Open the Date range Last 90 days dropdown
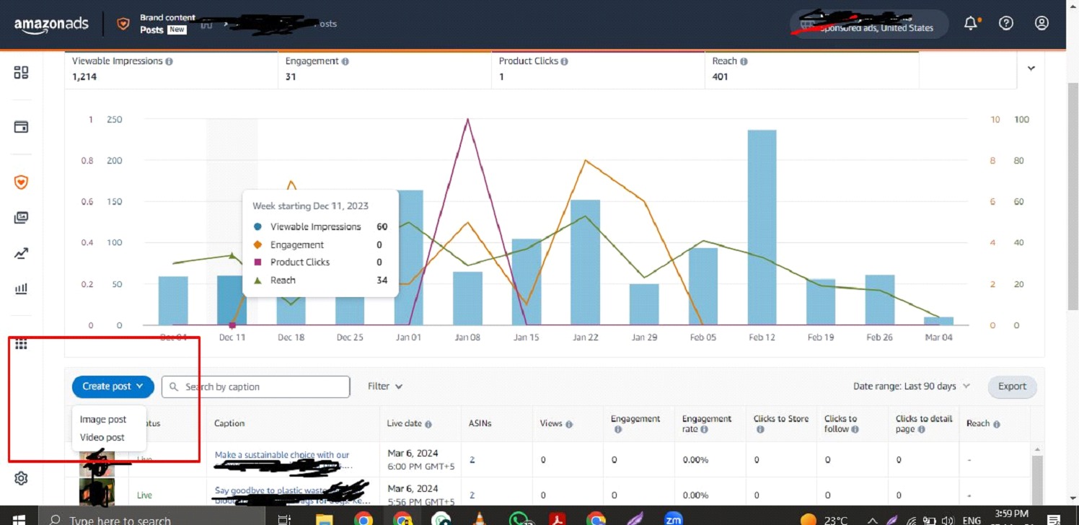This screenshot has height=525, width=1079. pyautogui.click(x=911, y=386)
